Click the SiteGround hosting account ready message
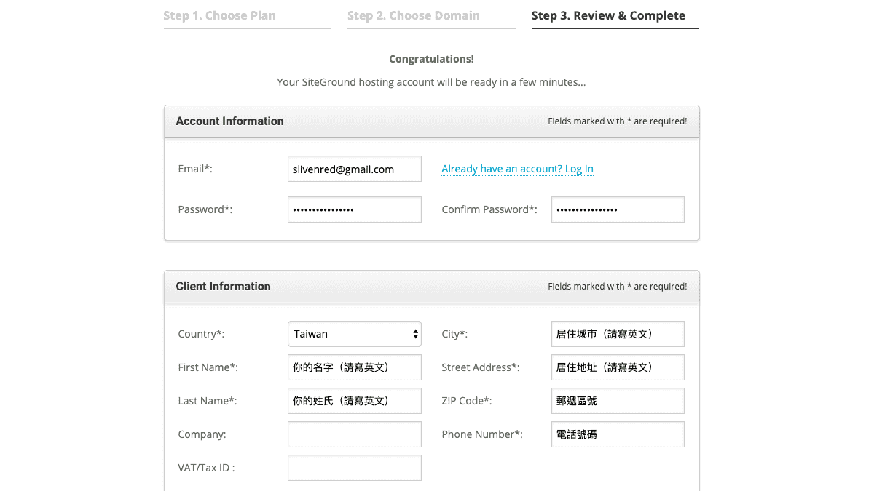874x491 pixels. (x=431, y=82)
